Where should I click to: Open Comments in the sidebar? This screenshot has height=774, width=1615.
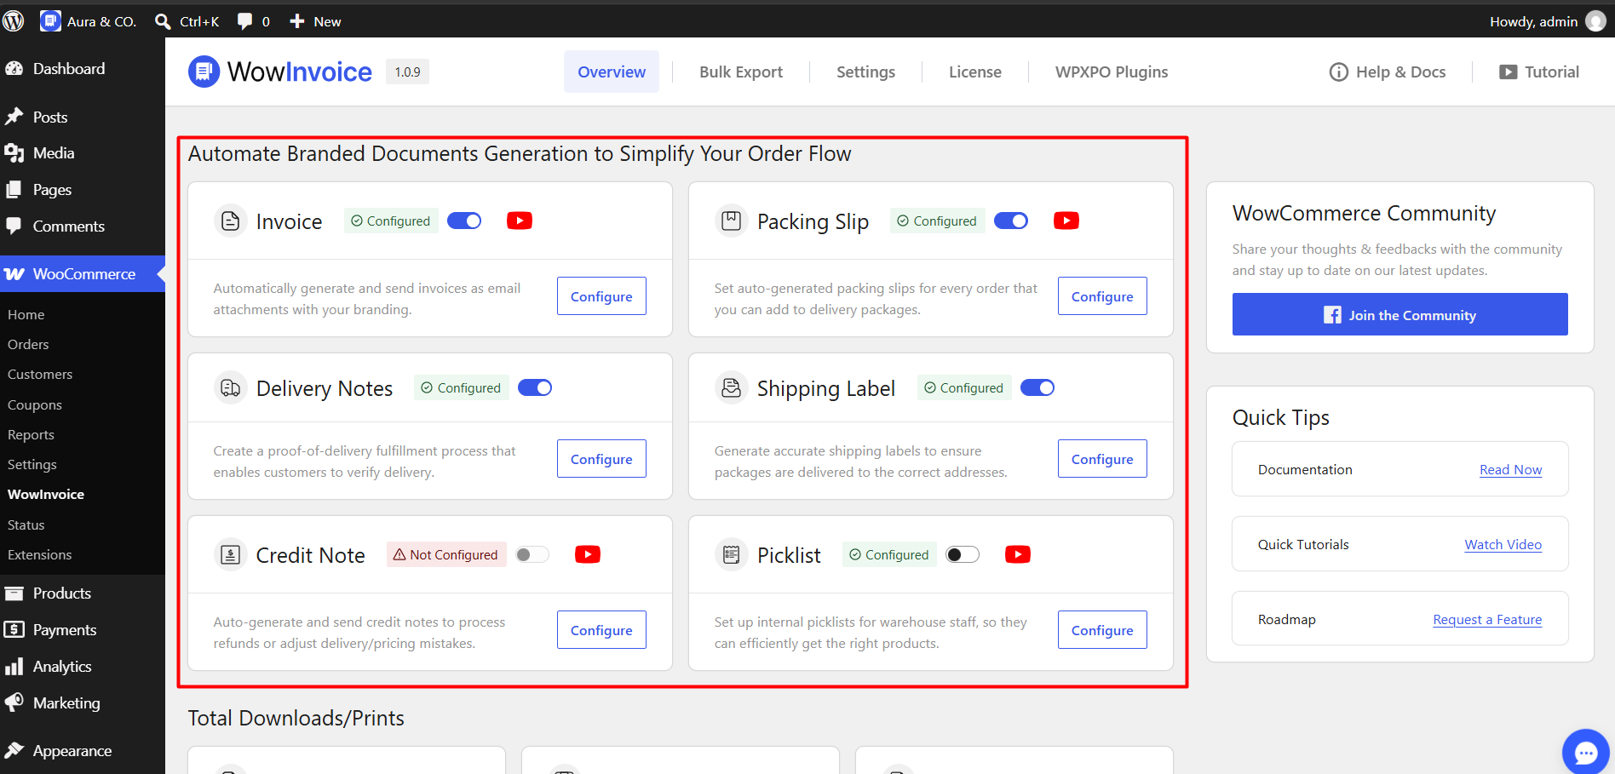83,226
